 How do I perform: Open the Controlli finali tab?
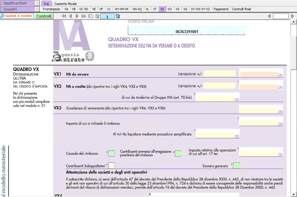point(241,9)
